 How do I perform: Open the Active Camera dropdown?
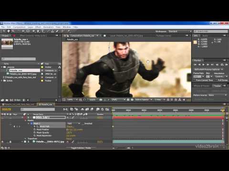[144, 100]
